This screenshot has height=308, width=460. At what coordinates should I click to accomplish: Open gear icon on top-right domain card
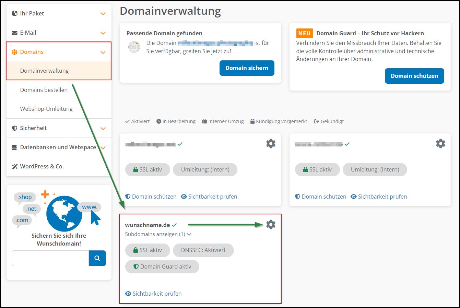440,143
